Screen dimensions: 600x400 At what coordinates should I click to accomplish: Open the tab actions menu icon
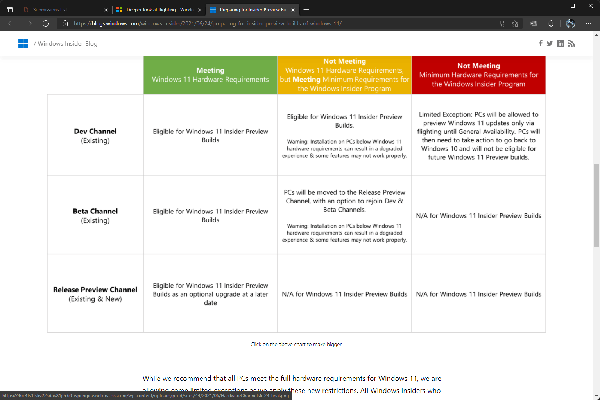click(x=10, y=10)
